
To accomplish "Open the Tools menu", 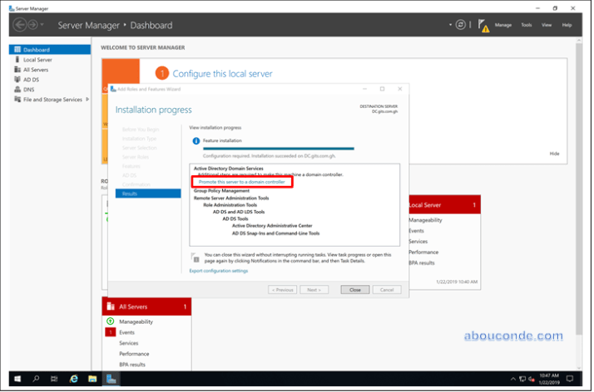I will pyautogui.click(x=526, y=26).
